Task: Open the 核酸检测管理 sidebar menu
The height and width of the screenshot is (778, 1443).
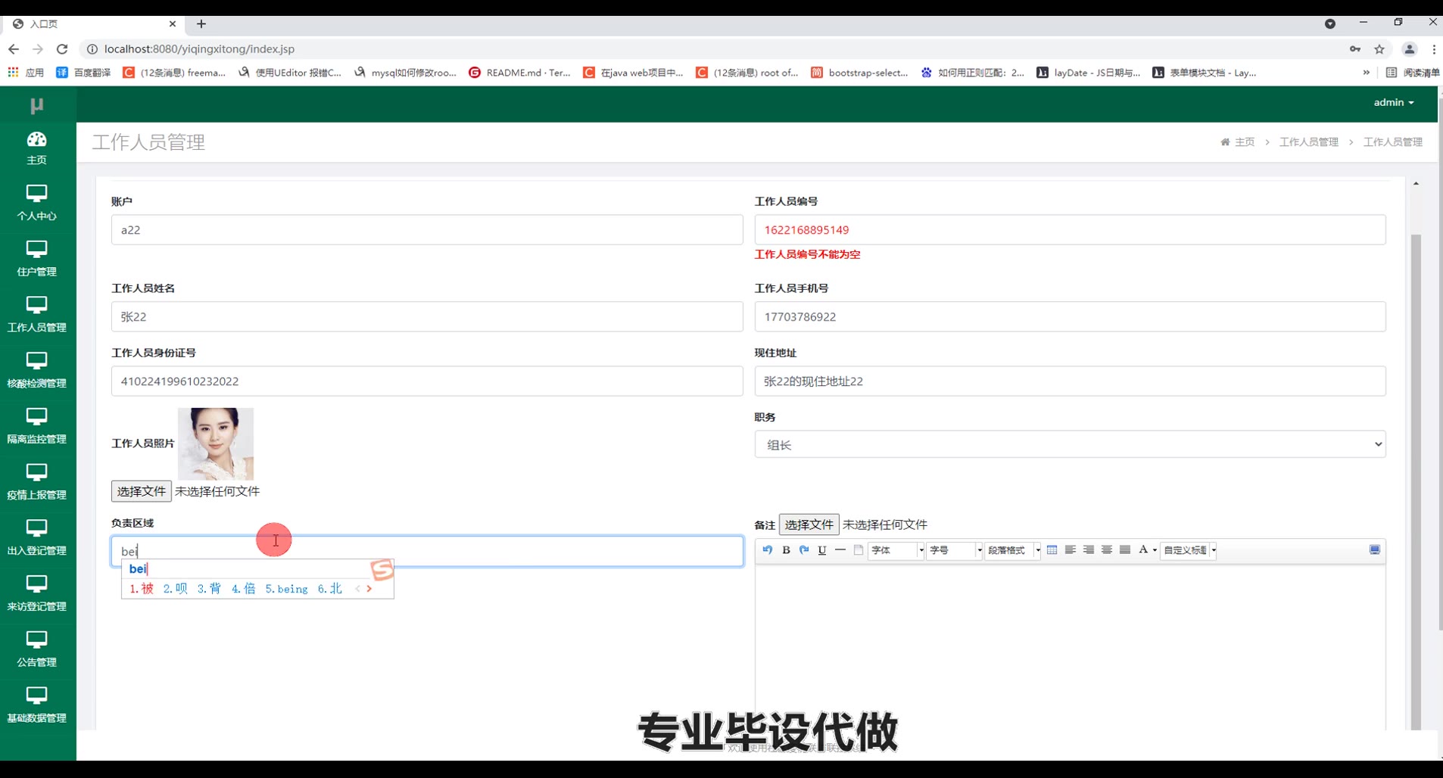Action: [37, 370]
